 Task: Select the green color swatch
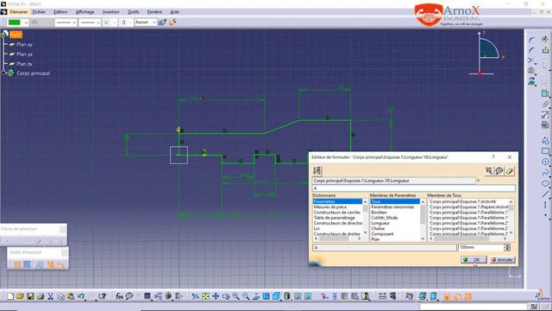(15, 22)
